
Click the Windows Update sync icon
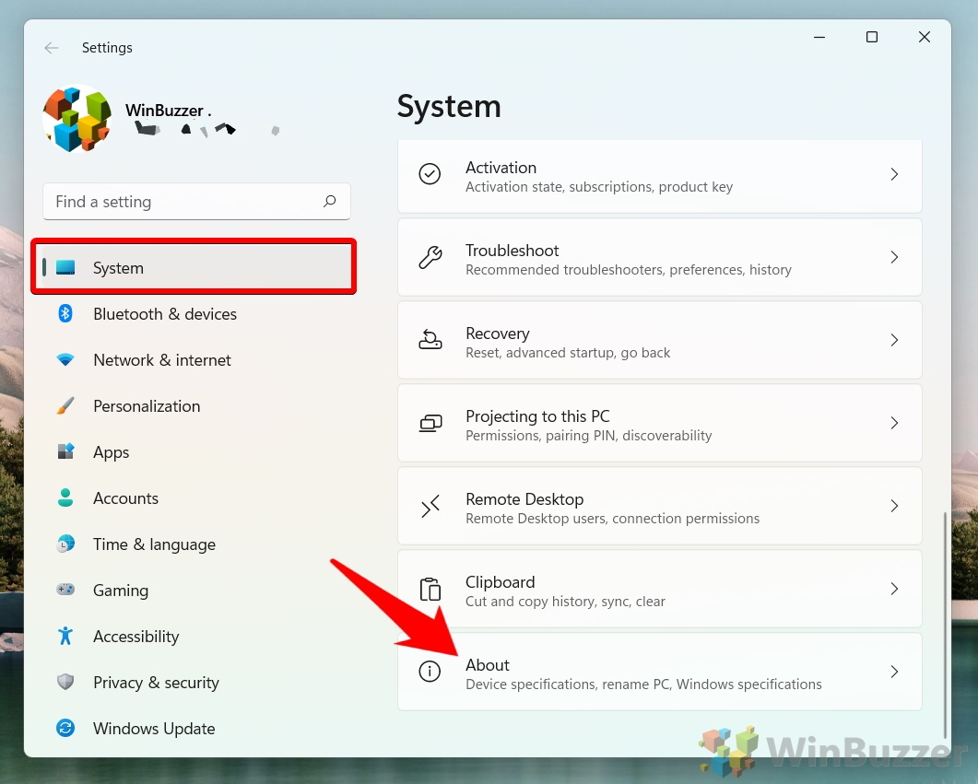pyautogui.click(x=65, y=728)
